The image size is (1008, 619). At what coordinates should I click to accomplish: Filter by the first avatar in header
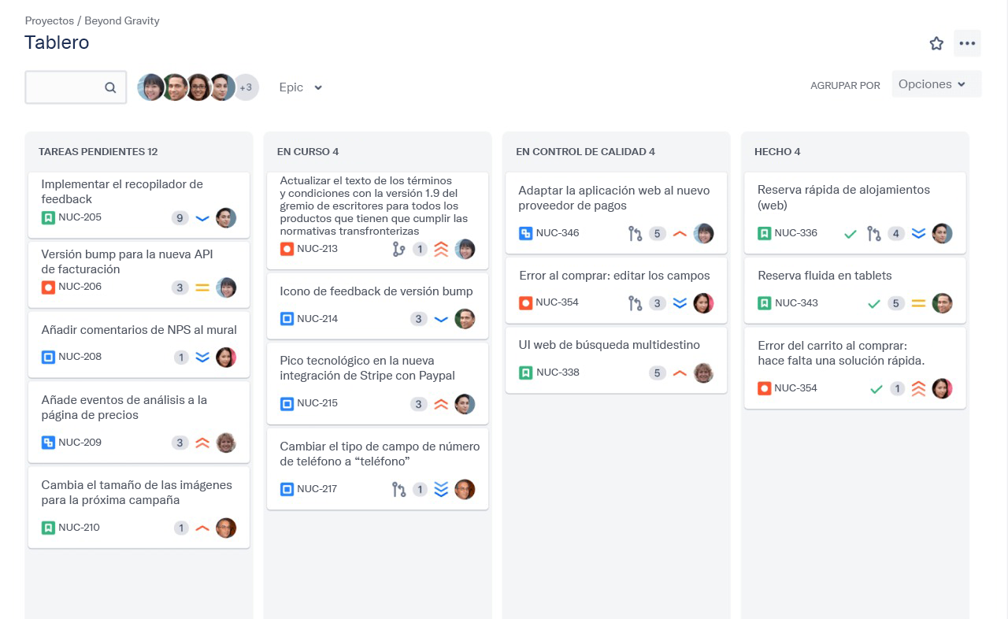(151, 87)
